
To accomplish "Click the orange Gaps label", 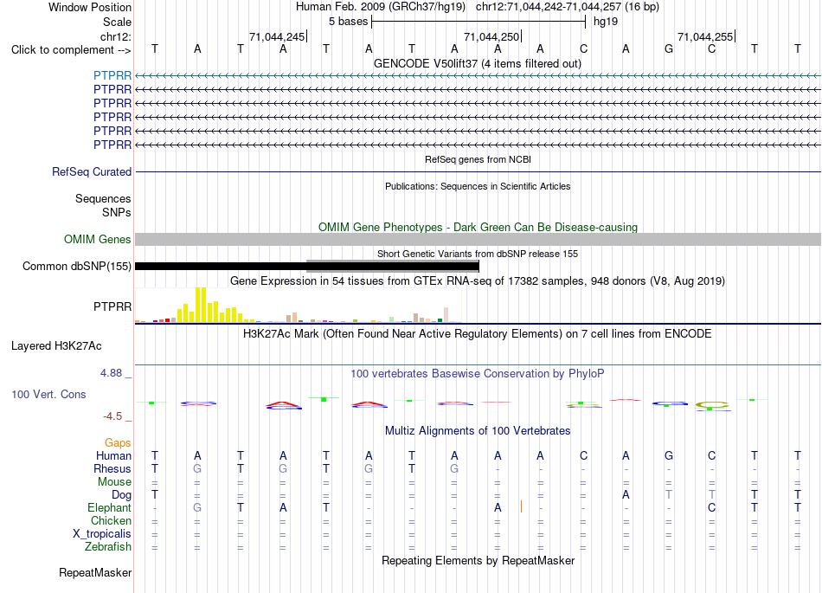I will (x=118, y=442).
